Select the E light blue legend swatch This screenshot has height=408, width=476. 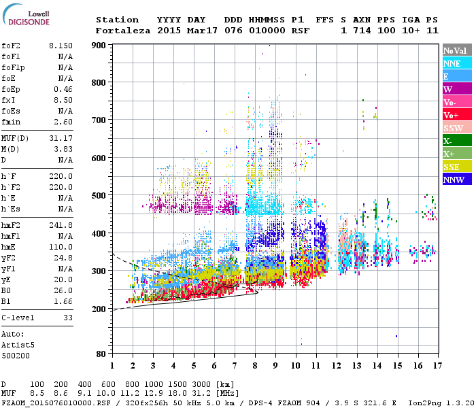[457, 76]
